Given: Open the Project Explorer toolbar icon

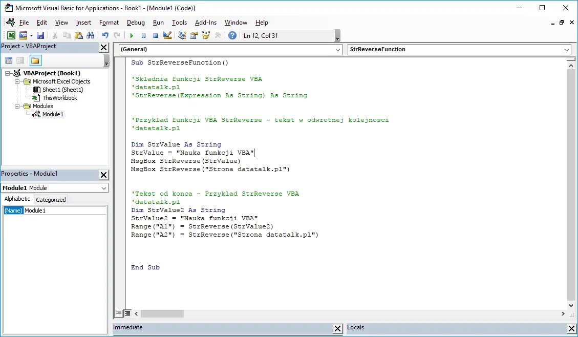Looking at the screenshot, I should [x=182, y=35].
